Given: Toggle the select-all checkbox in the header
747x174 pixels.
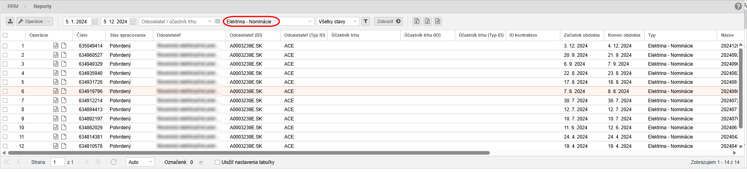Looking at the screenshot, I should [x=5, y=35].
